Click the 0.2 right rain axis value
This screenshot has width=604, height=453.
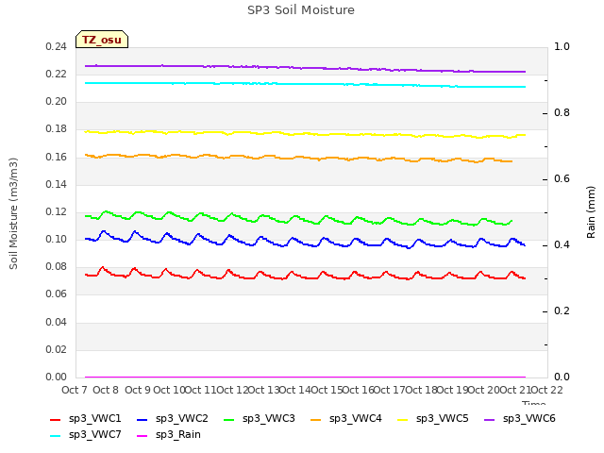pos(562,310)
